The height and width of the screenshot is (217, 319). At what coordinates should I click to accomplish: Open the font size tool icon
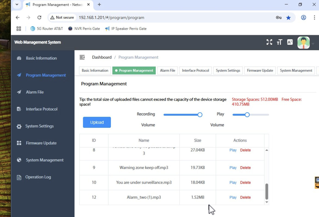279,42
